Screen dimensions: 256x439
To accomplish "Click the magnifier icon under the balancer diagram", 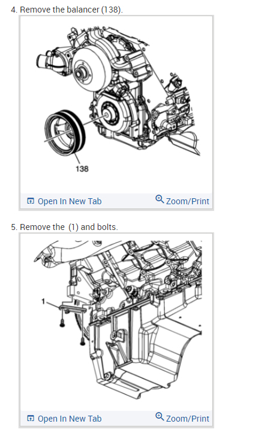I will coord(159,199).
